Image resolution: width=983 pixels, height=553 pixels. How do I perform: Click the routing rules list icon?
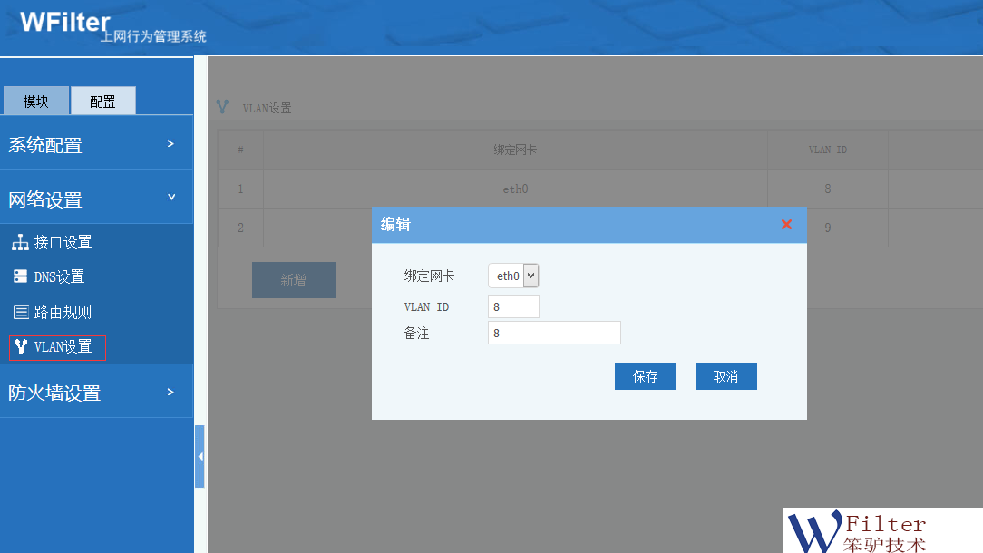20,313
